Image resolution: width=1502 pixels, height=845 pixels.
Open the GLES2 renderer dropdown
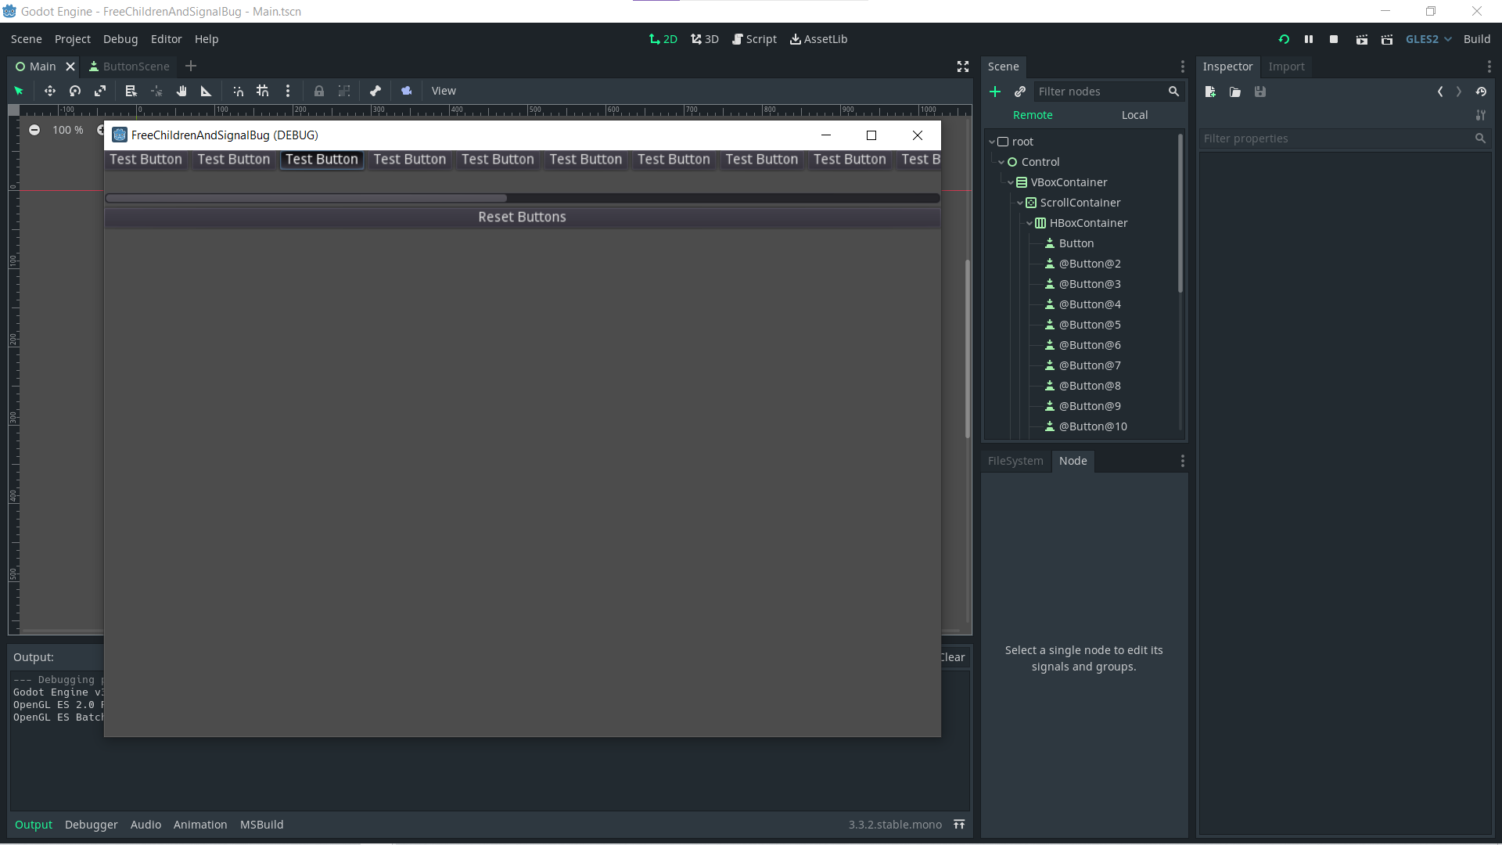point(1428,39)
